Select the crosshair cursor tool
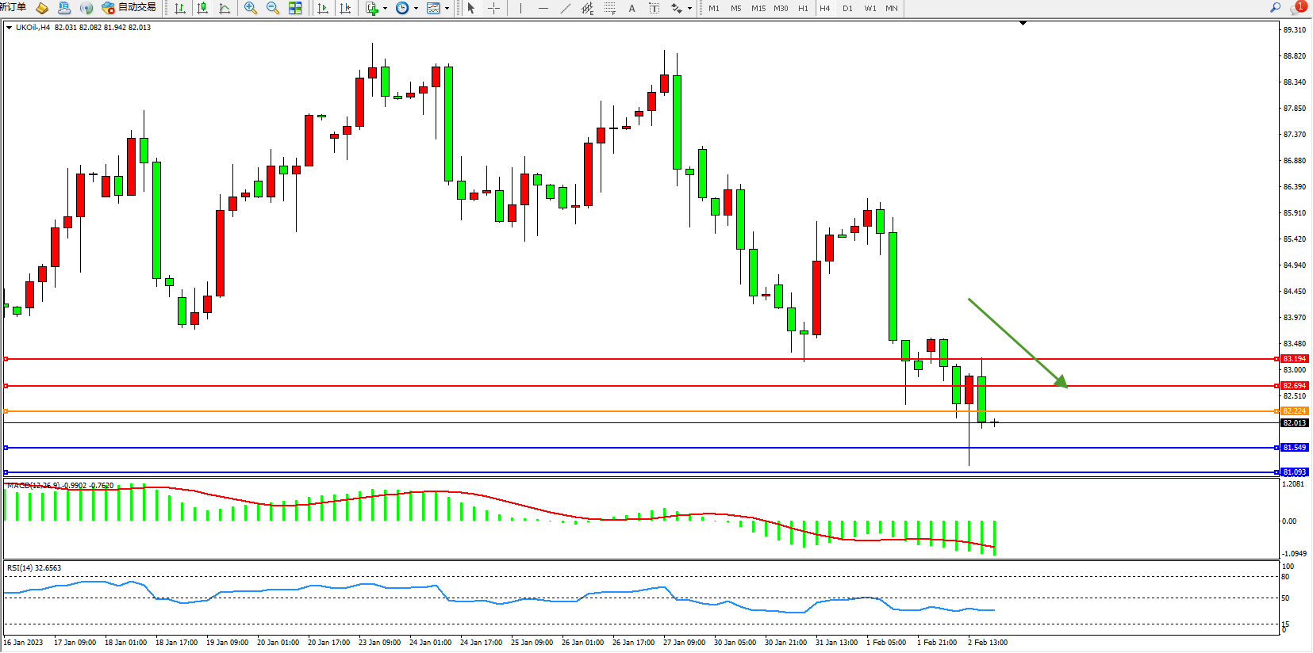Viewport: 1313px width, 653px height. point(493,8)
